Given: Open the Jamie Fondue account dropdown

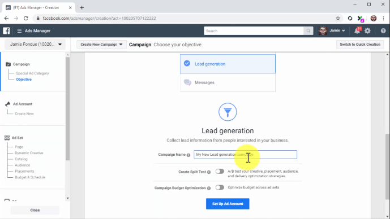Looking at the screenshot, I should [x=35, y=45].
